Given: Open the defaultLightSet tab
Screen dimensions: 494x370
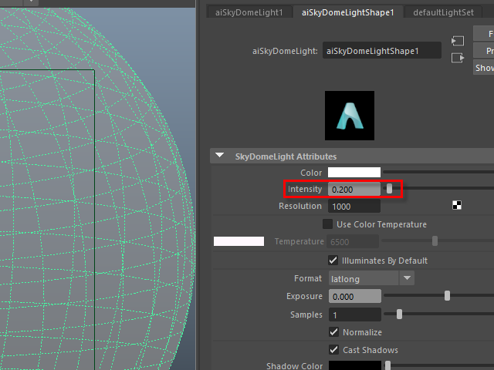Looking at the screenshot, I should (x=443, y=12).
